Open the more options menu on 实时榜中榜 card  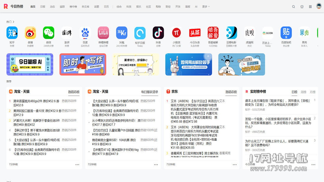[x=313, y=165]
